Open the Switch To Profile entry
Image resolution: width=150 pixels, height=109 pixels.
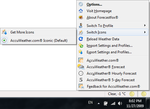click(113, 25)
